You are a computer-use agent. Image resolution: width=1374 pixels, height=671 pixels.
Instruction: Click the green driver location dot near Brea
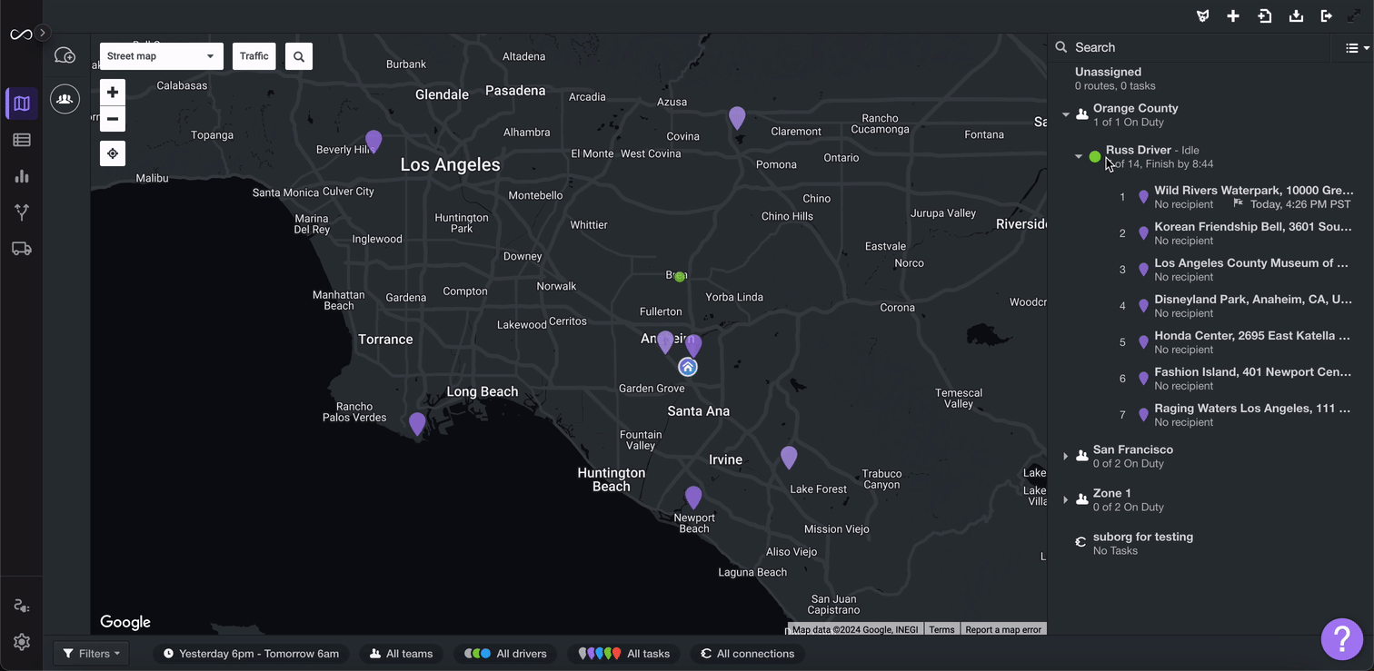pyautogui.click(x=680, y=277)
